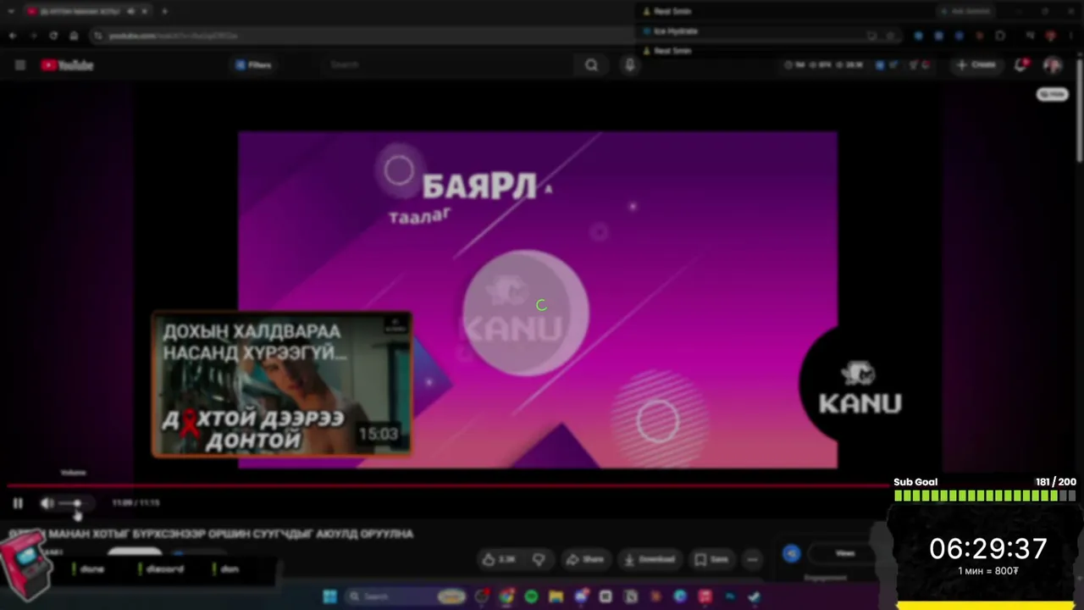Reload the page with the refresh icon

[53, 36]
